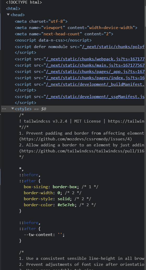Open the _ssgManifest.js script link

tap(95, 97)
